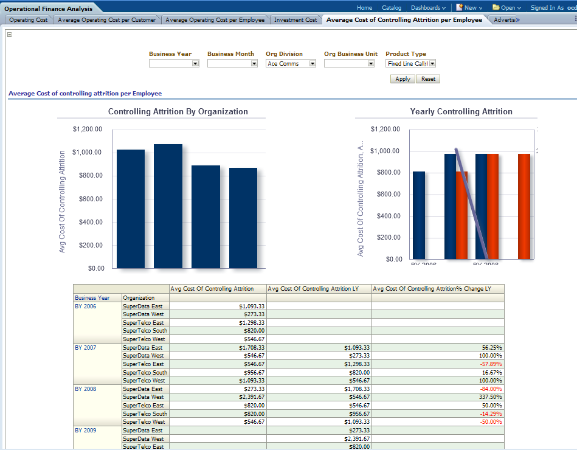The width and height of the screenshot is (577, 450).
Task: Click the 16.67% change value
Action: click(492, 372)
